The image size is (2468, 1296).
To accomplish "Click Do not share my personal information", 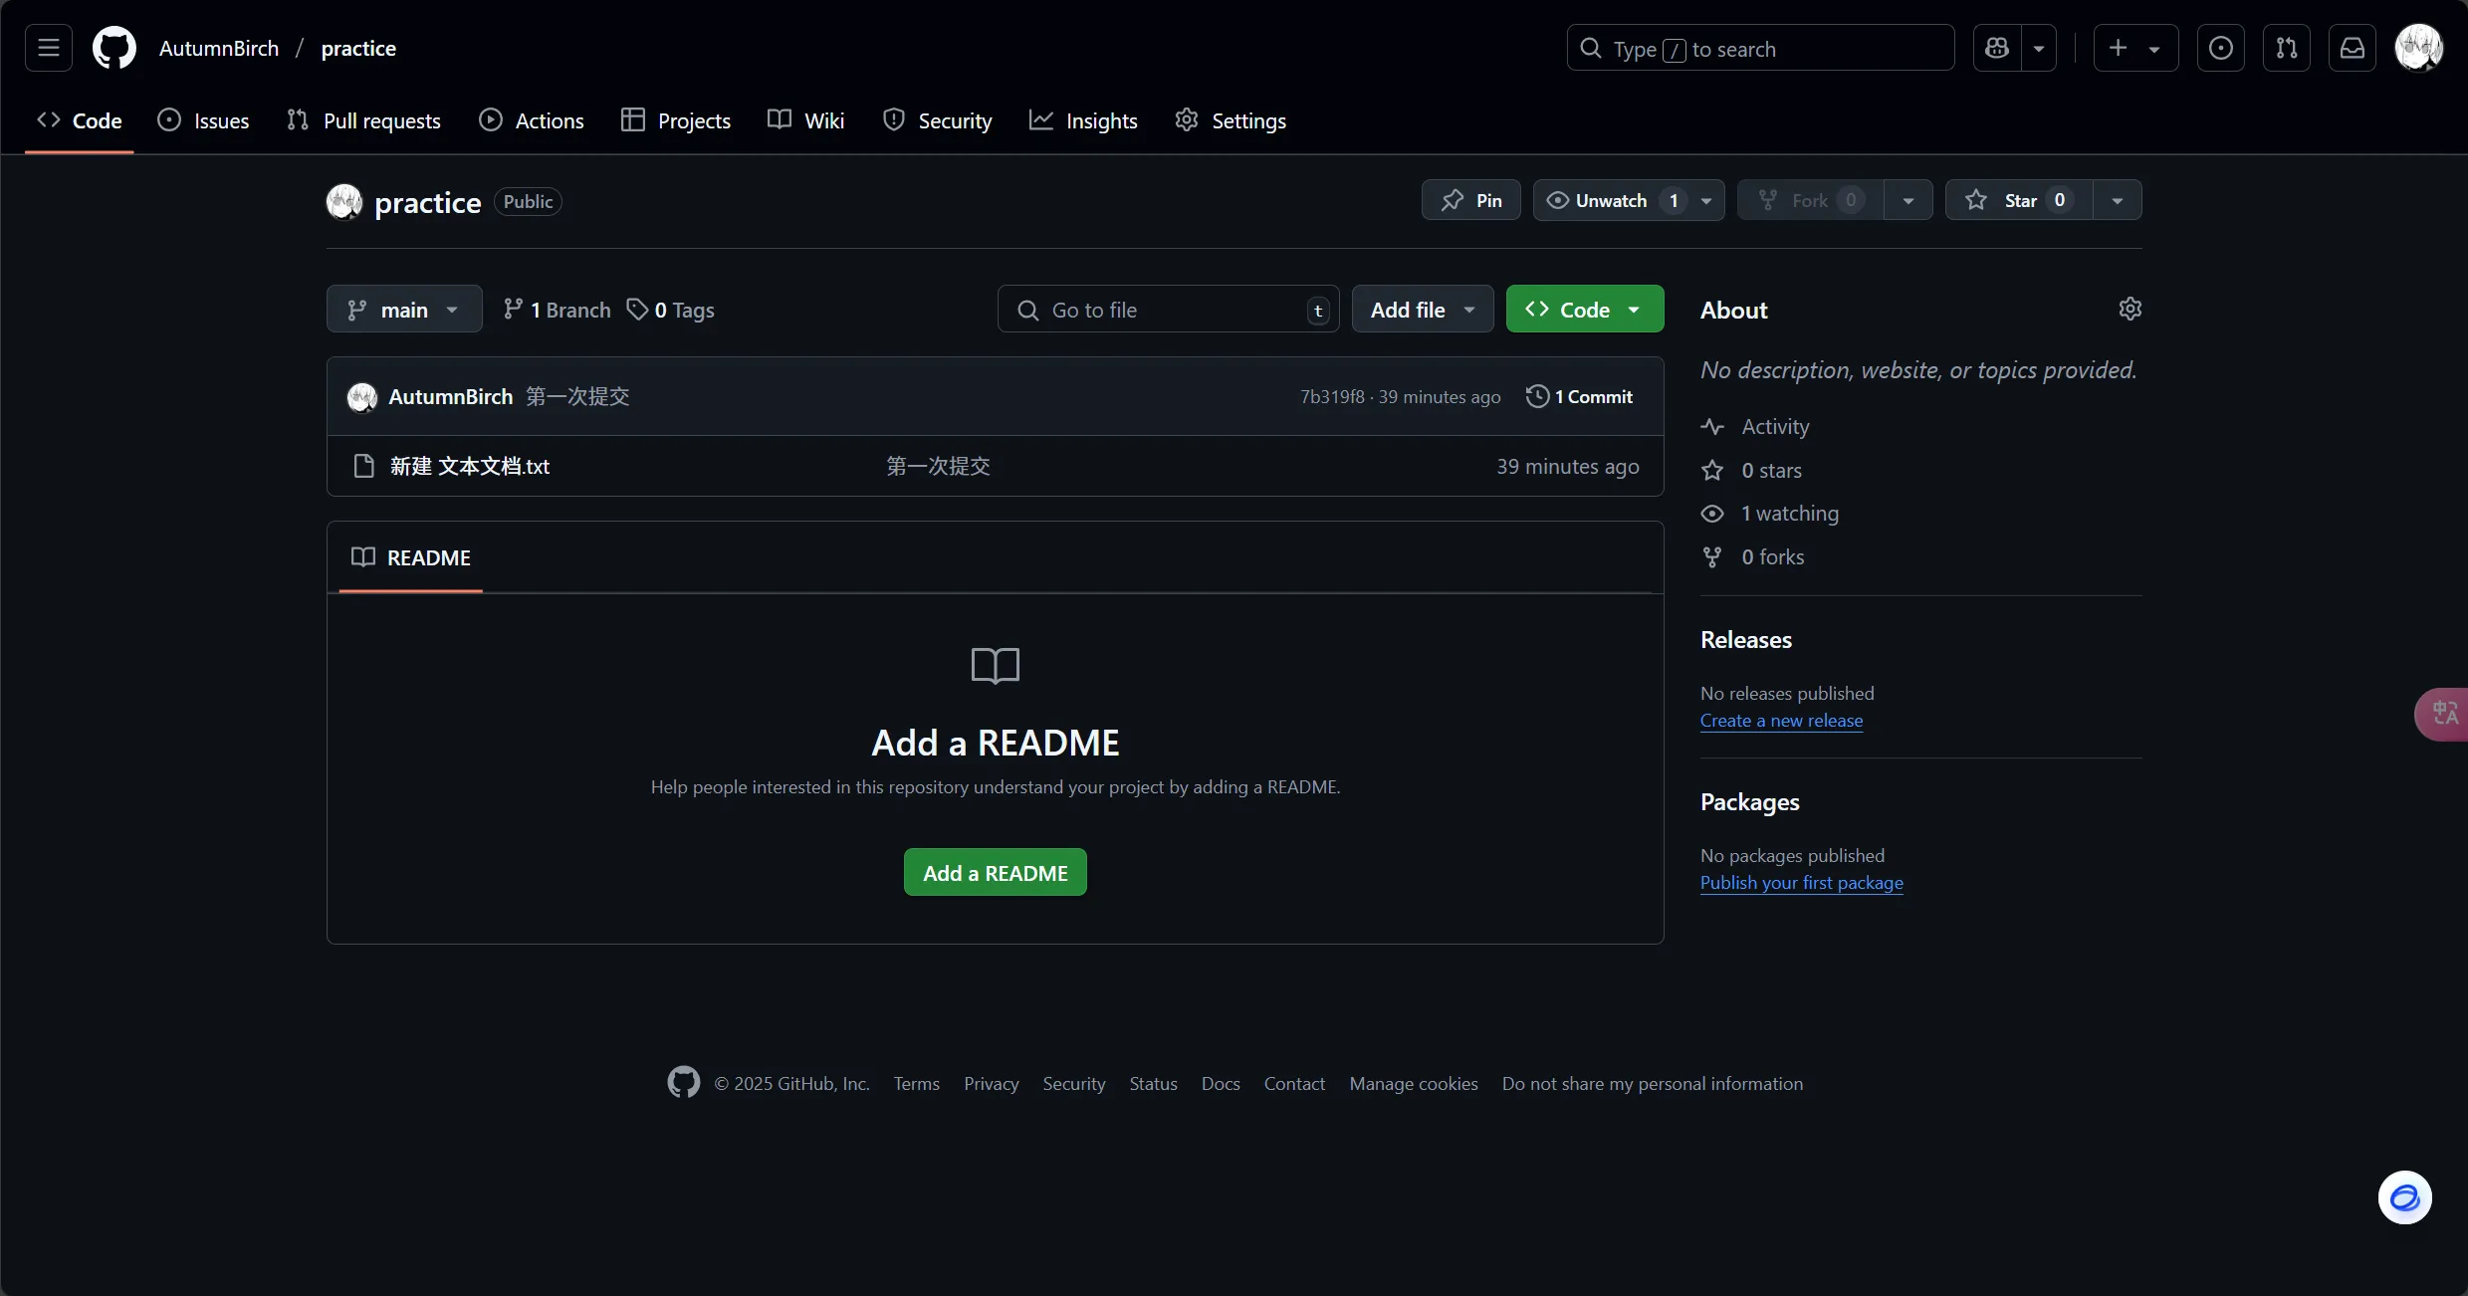I will coord(1652,1083).
